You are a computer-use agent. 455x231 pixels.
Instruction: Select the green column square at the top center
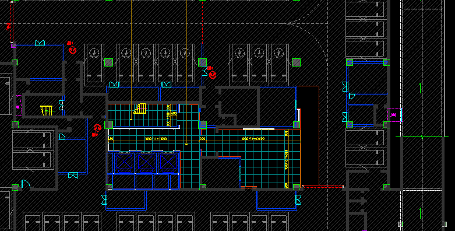coord(202,62)
